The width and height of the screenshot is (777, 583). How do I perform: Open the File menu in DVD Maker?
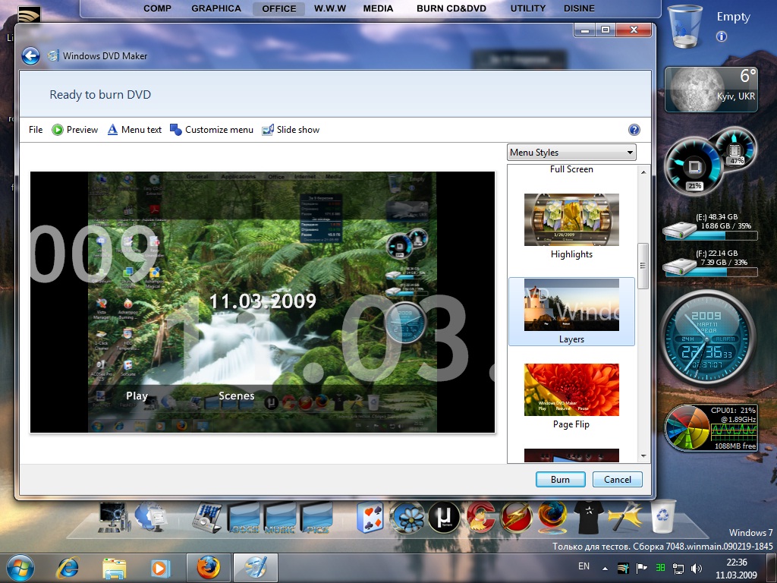tap(36, 130)
